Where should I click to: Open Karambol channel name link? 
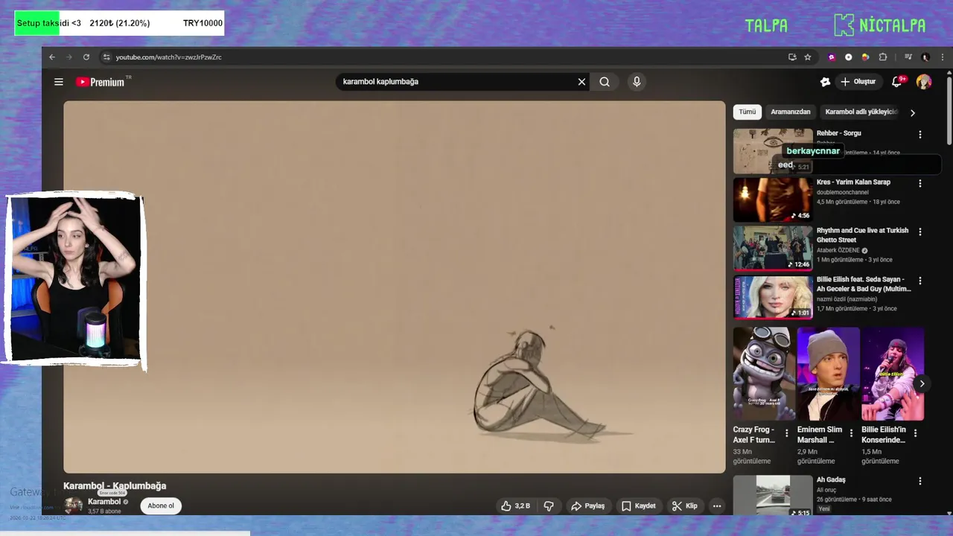pyautogui.click(x=104, y=502)
